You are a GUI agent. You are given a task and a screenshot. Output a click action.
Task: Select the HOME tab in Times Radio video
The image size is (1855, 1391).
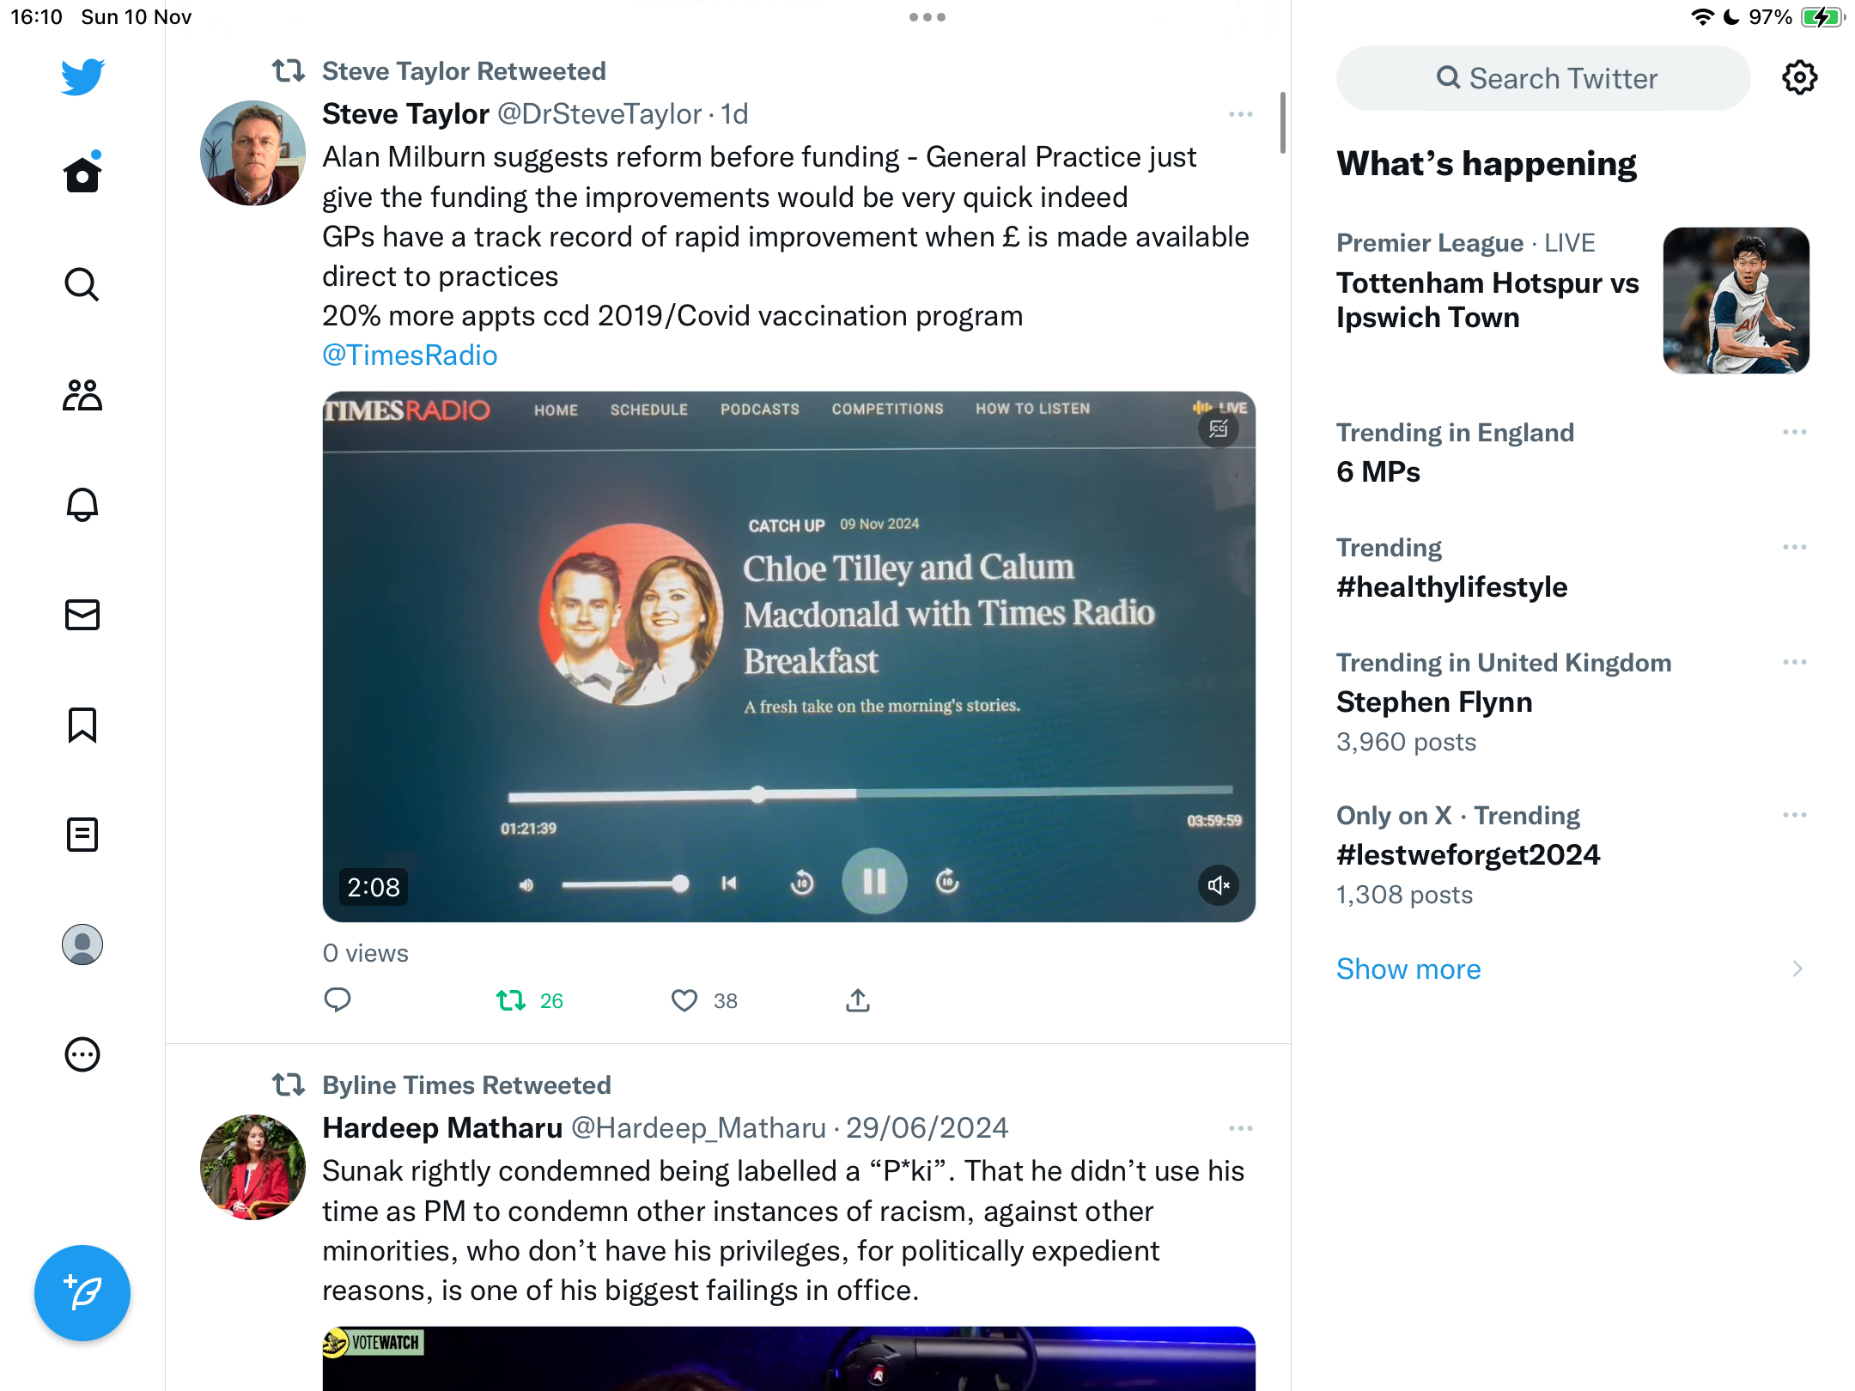556,410
